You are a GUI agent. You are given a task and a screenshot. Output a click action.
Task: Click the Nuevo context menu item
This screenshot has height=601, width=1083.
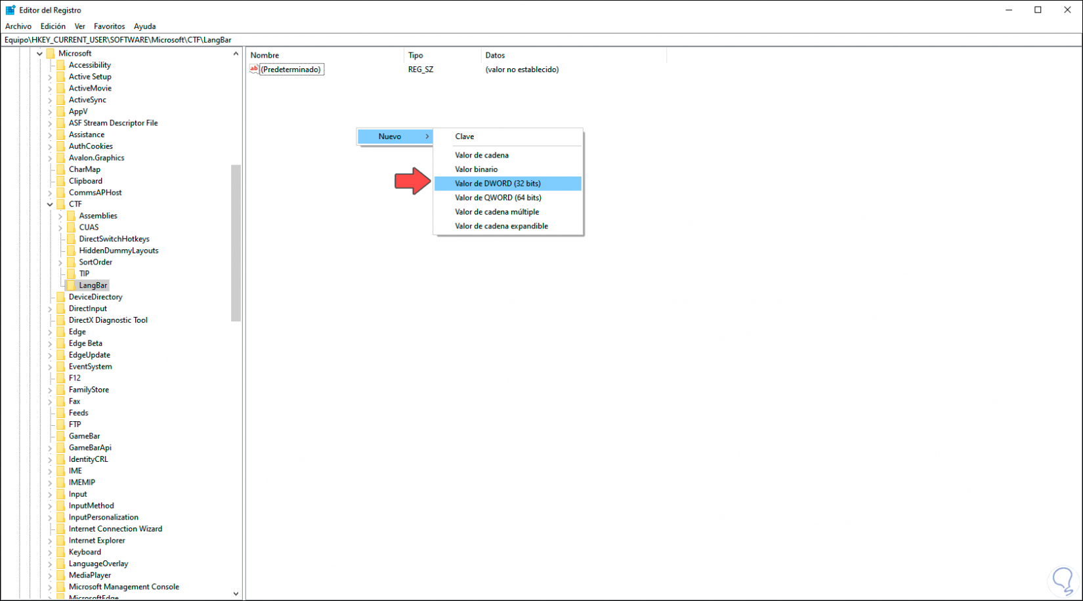click(395, 136)
